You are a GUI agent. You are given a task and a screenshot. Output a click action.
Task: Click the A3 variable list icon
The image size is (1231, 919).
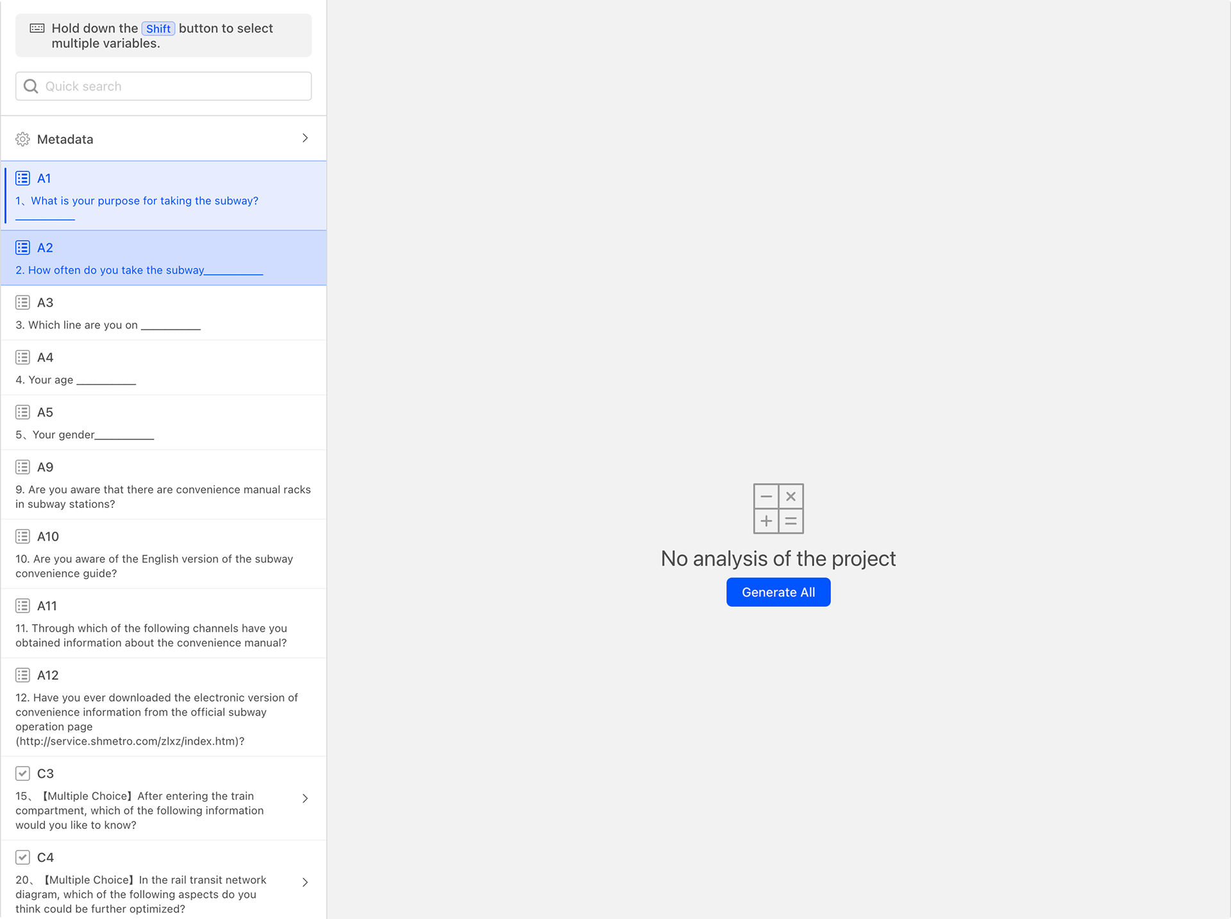pos(22,302)
